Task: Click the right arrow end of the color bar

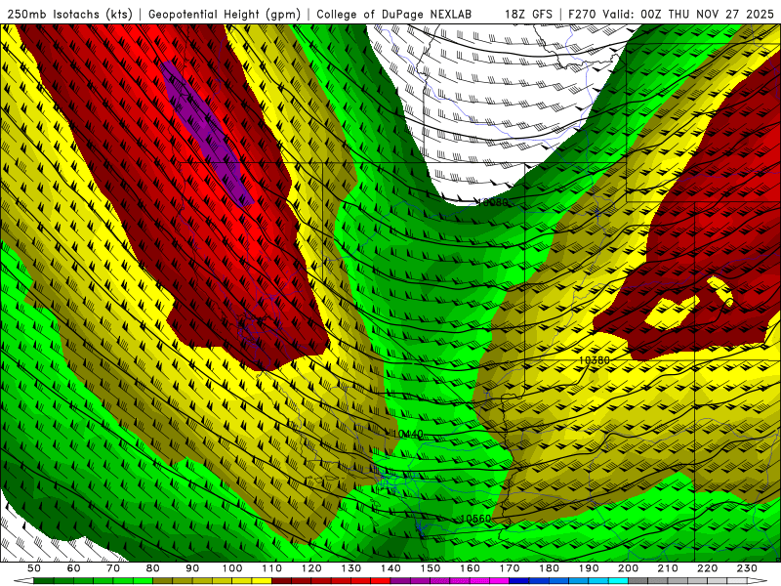Action: [758, 581]
